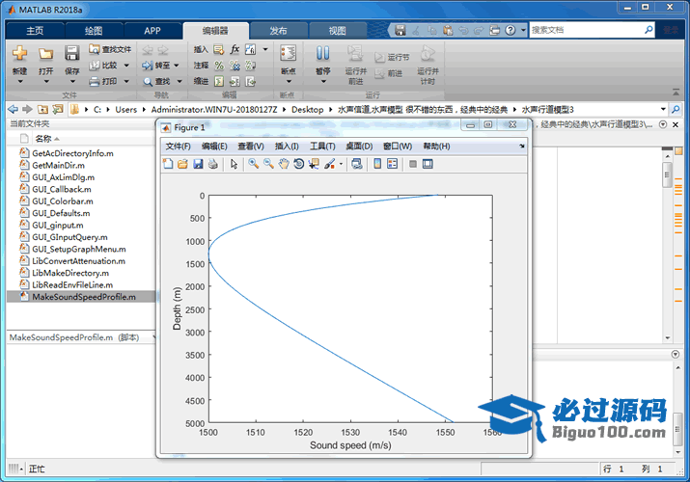Select GUI_ginput.m in file list

[58, 225]
